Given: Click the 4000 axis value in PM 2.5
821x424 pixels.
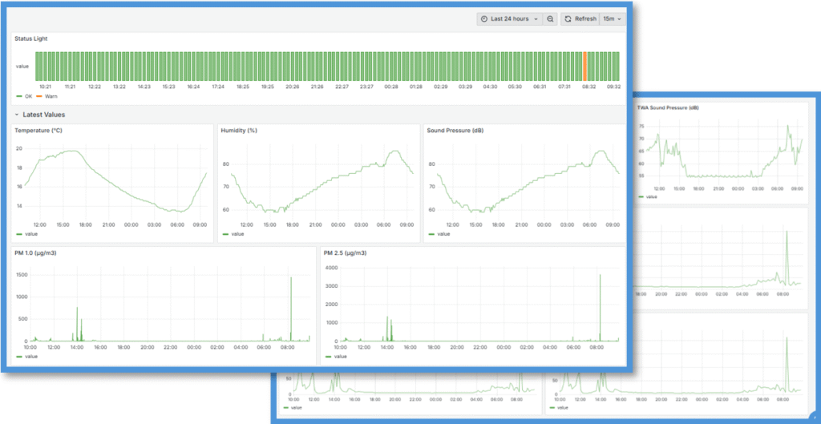Looking at the screenshot, I should tap(331, 268).
